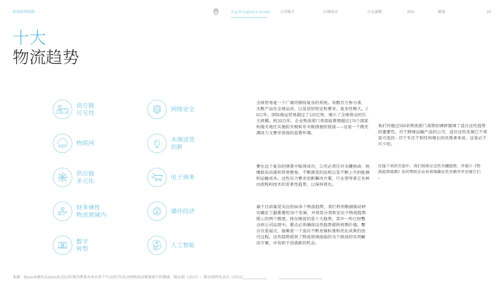Click the 十大 heading
This screenshot has width=504, height=284.
(29, 38)
